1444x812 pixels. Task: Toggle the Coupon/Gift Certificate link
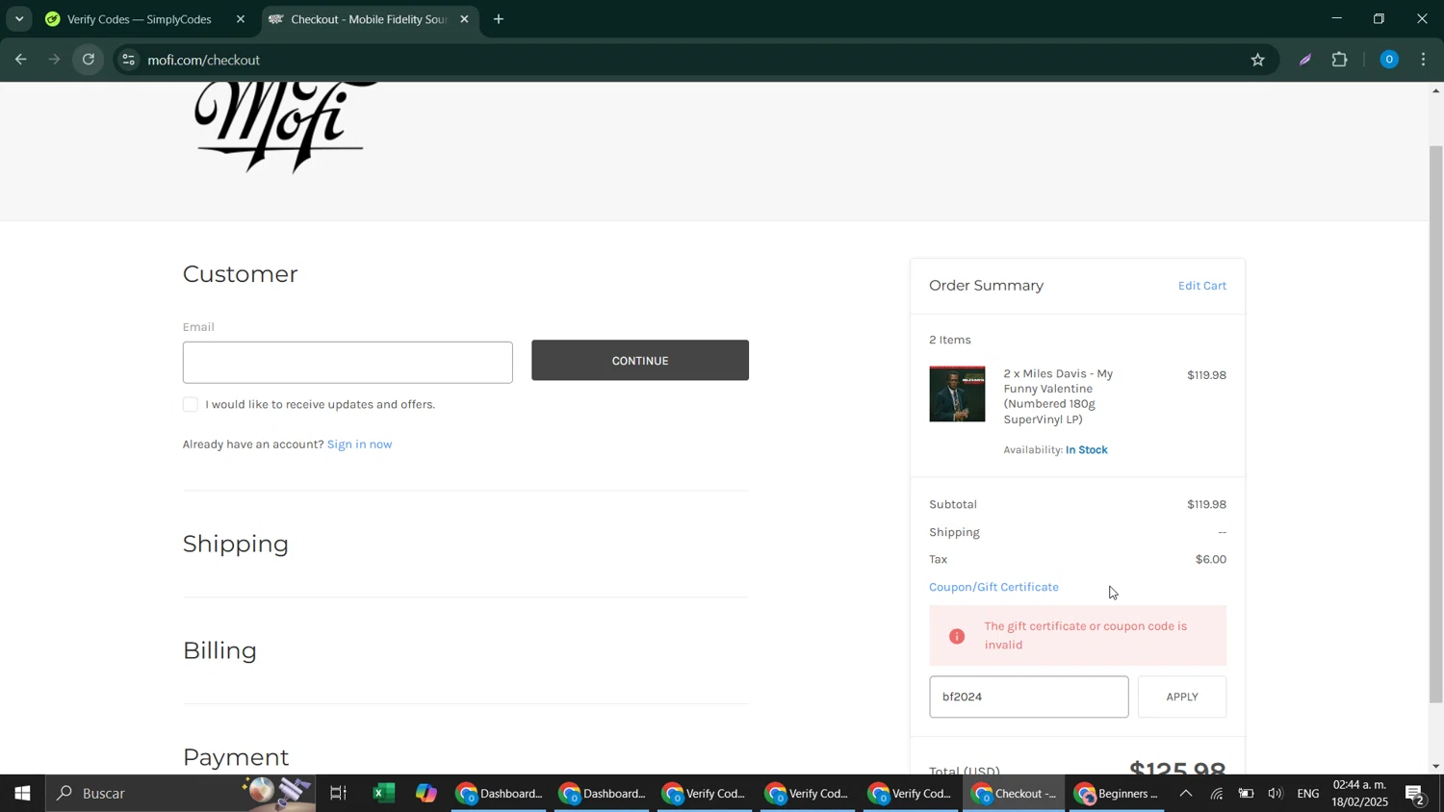point(993,587)
